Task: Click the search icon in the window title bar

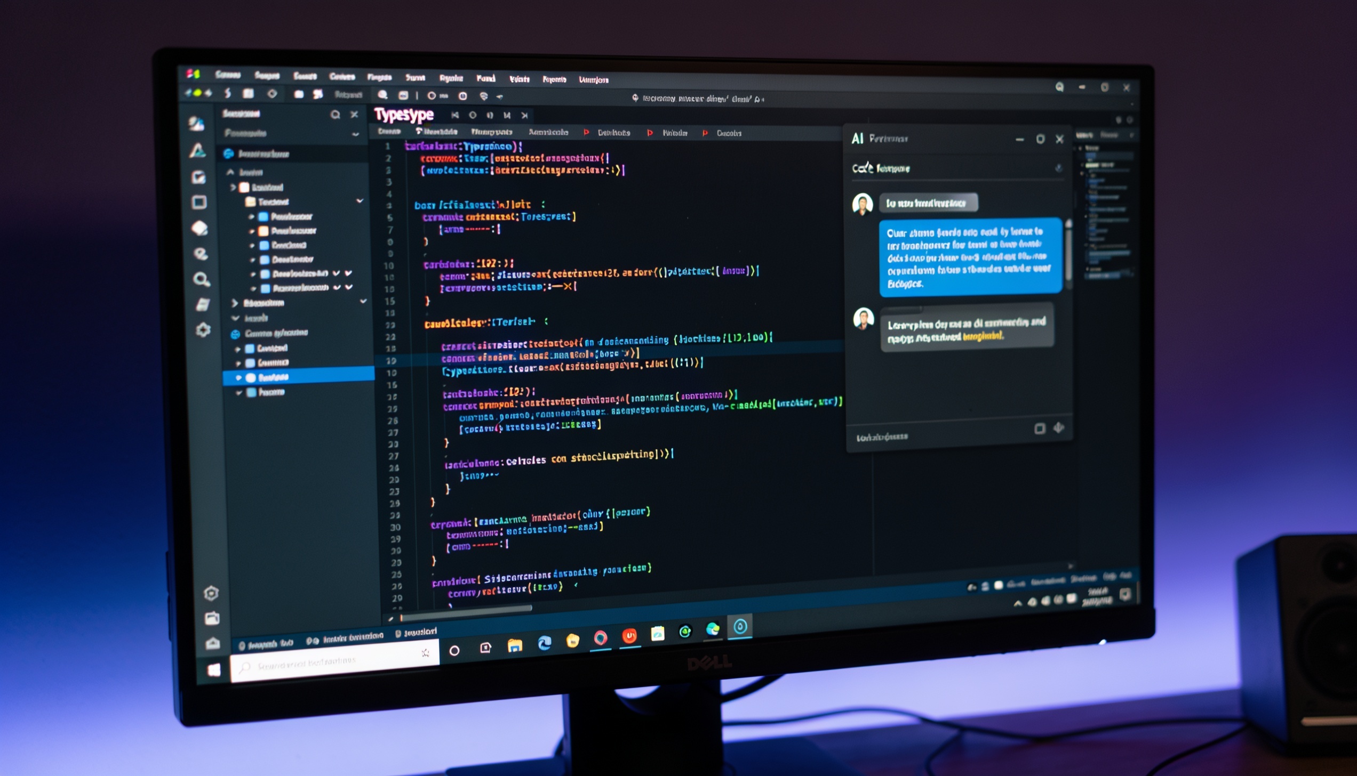Action: pyautogui.click(x=1059, y=87)
